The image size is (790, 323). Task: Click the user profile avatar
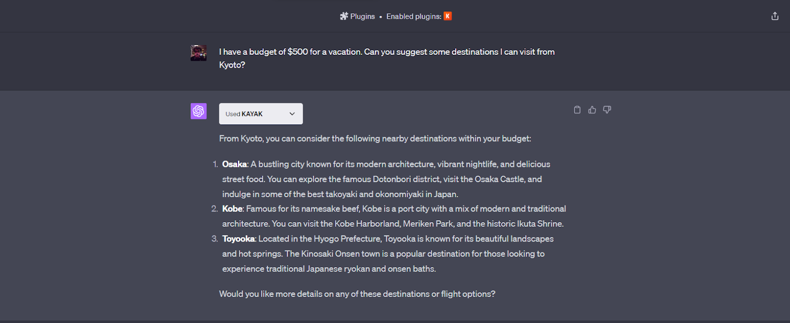pyautogui.click(x=198, y=53)
